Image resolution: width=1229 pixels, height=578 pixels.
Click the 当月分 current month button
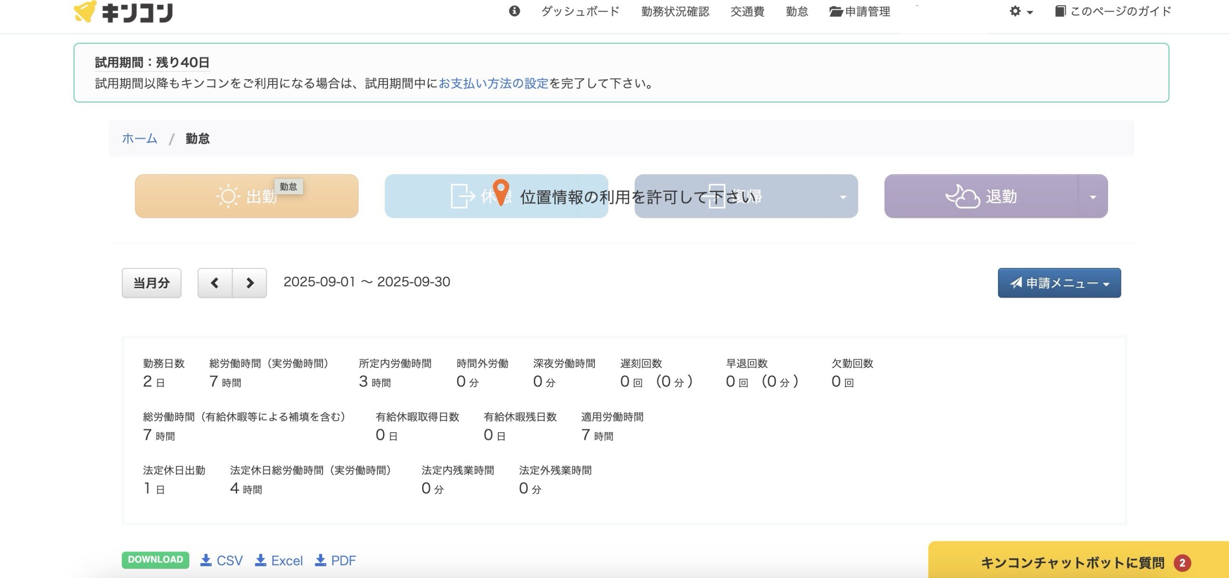click(x=151, y=283)
